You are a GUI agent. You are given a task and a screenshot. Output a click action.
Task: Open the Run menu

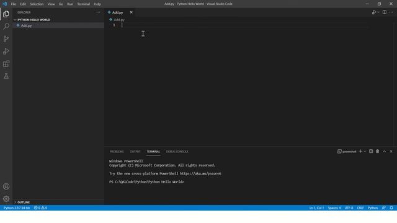point(70,4)
